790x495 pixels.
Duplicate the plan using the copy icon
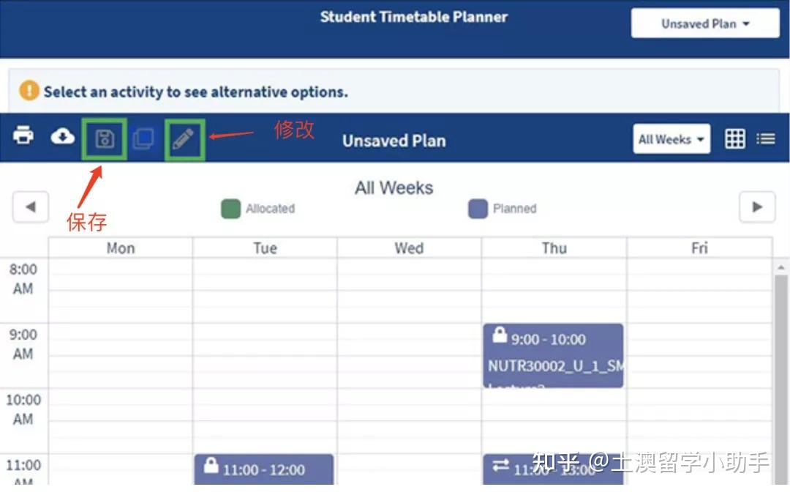[x=144, y=137]
